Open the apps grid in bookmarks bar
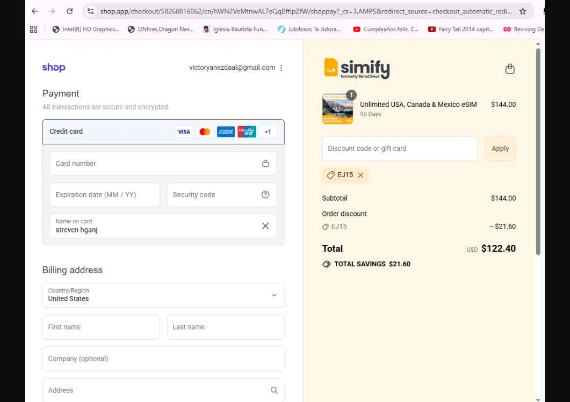 click(x=33, y=30)
